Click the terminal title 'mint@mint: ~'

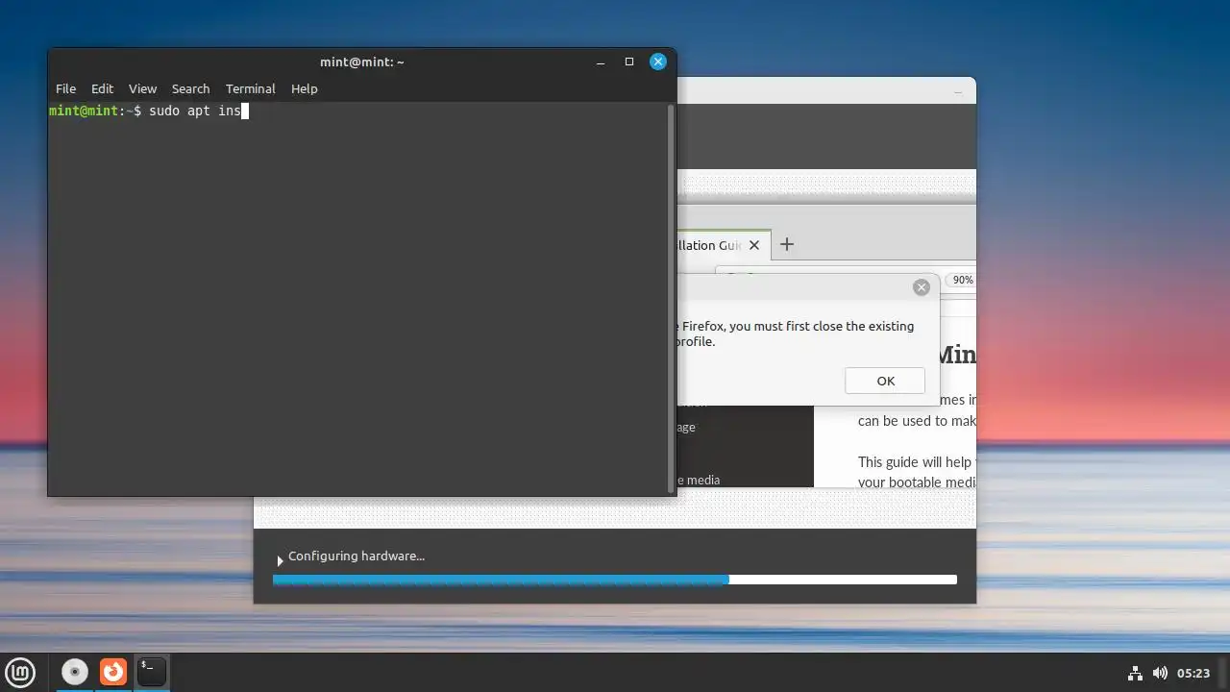362,62
